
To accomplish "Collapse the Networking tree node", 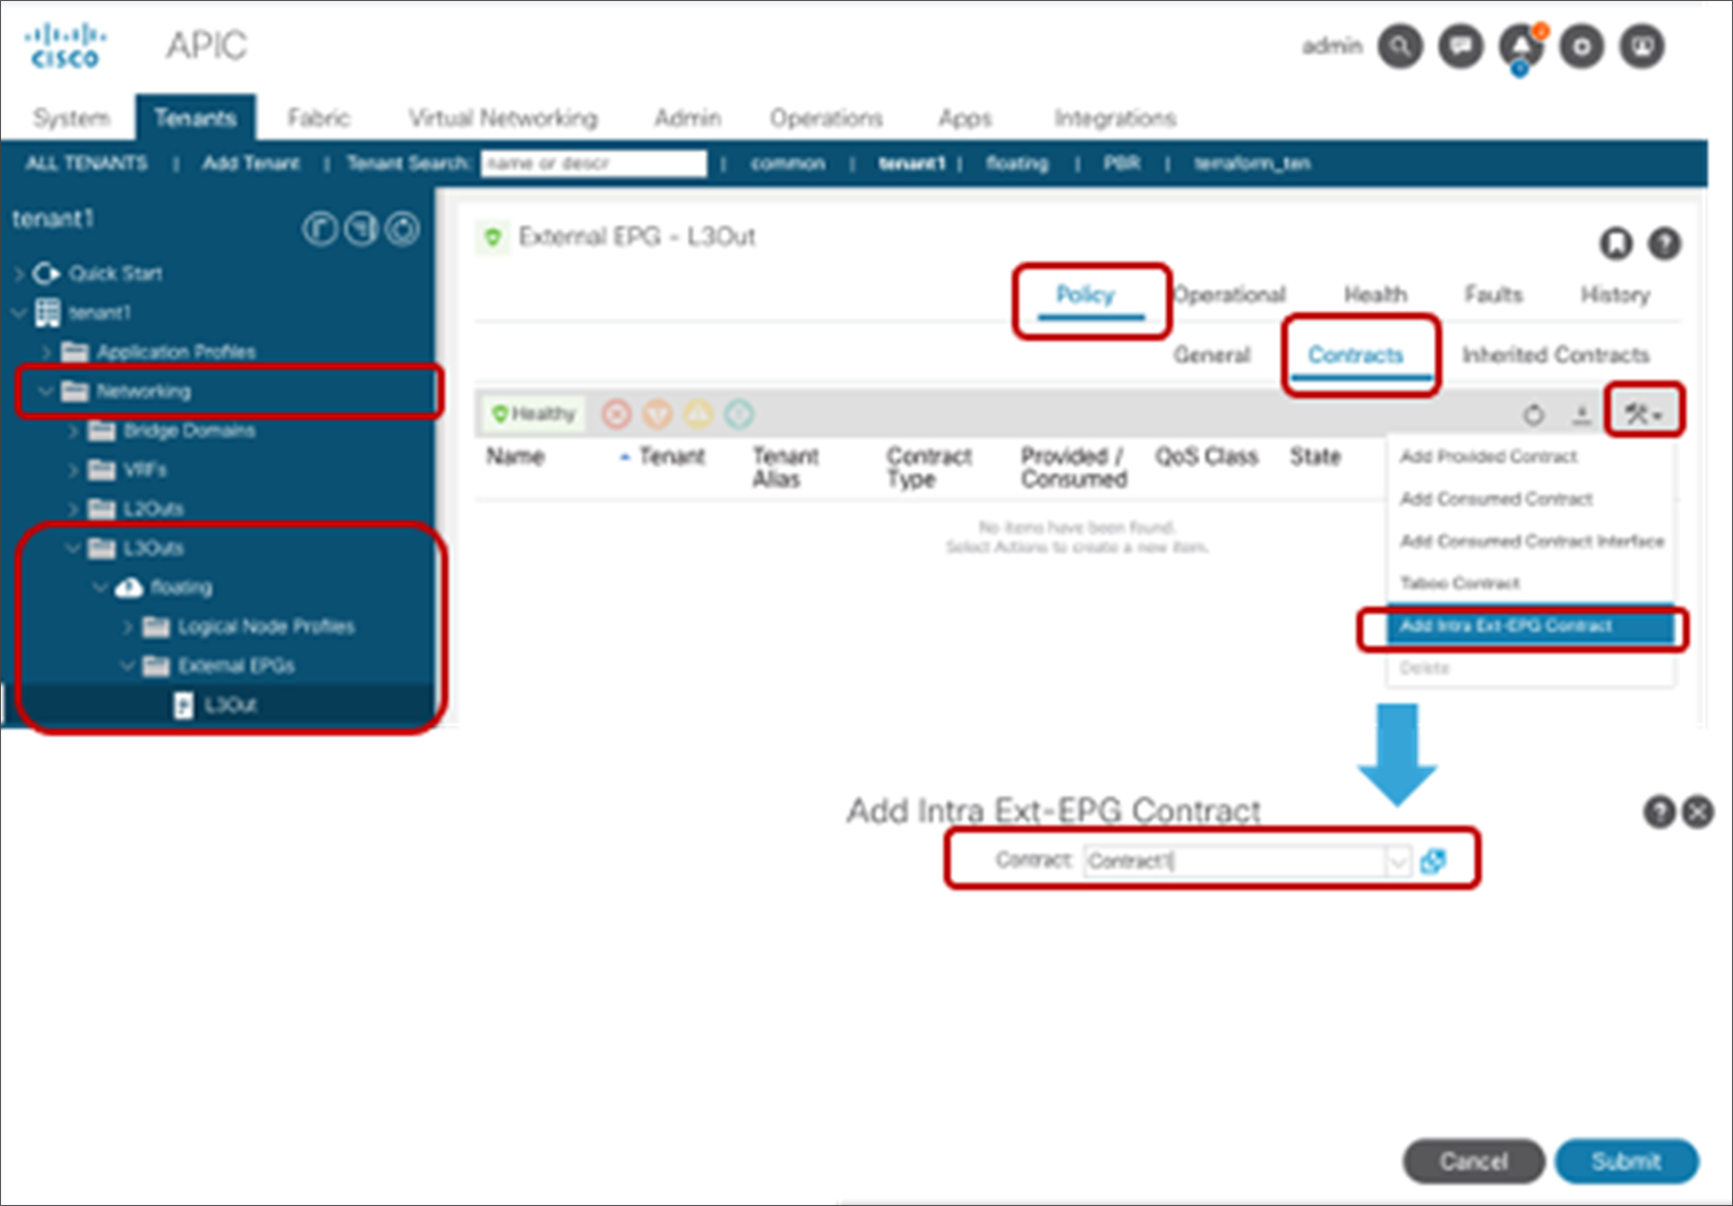I will (x=46, y=391).
